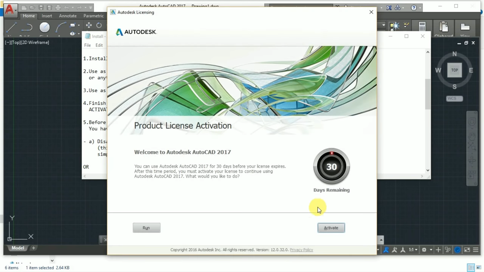
Task: Open the Privacy Policy link
Action: click(301, 250)
